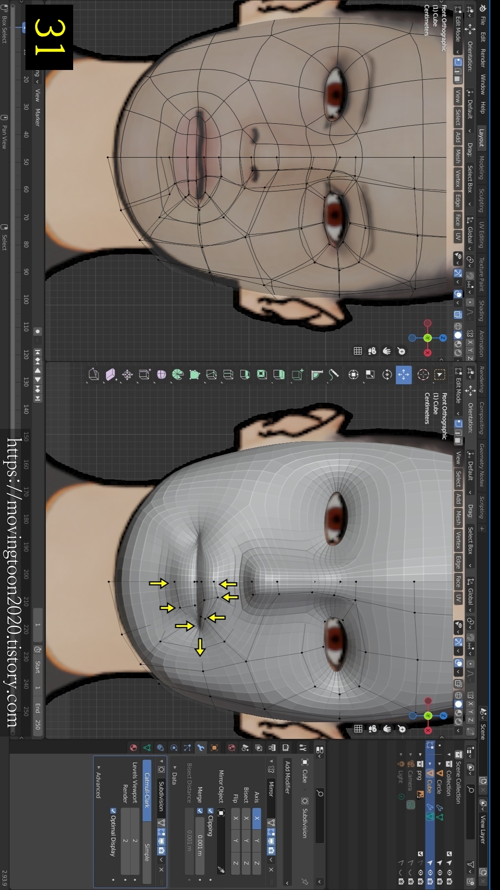The image size is (500, 890).
Task: Open the Object Data properties tab (green triangle)
Action: [x=147, y=748]
